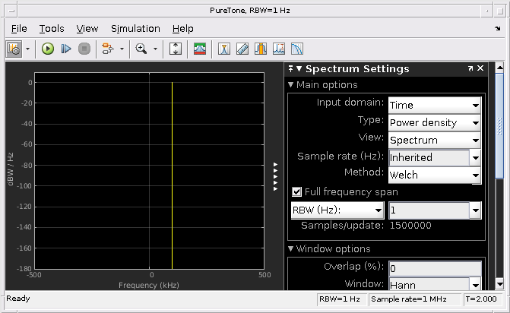Image resolution: width=510 pixels, height=313 pixels.
Task: Open the Input domain dropdown
Action: pos(435,105)
